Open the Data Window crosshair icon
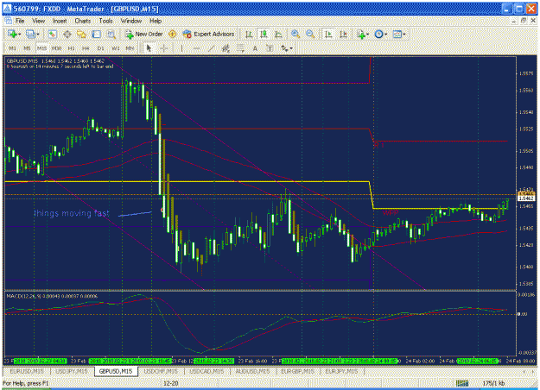This screenshot has width=540, height=390. tap(67, 34)
